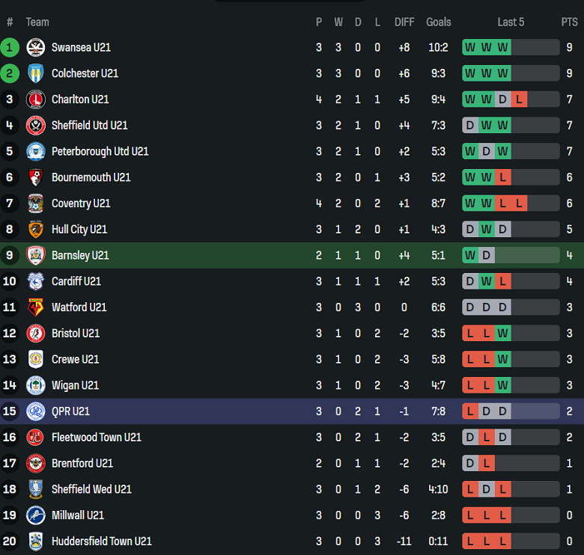Click the Colchester U21 club crest

pyautogui.click(x=35, y=73)
